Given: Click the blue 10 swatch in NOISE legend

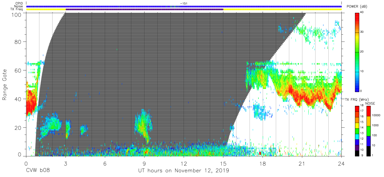Looking at the screenshot, I should (369, 141).
